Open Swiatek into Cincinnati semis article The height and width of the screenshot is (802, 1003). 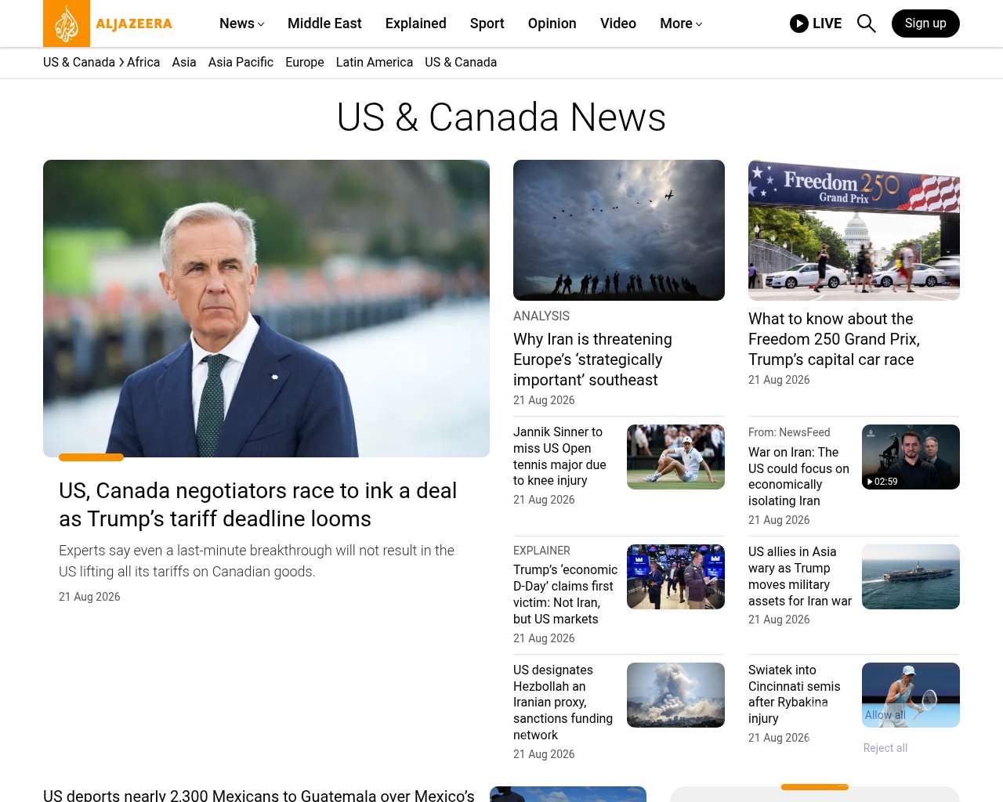click(x=794, y=695)
